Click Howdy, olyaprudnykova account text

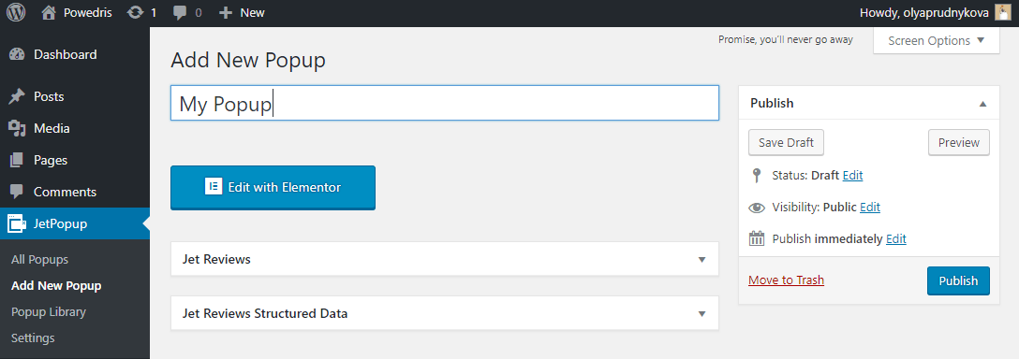[924, 13]
